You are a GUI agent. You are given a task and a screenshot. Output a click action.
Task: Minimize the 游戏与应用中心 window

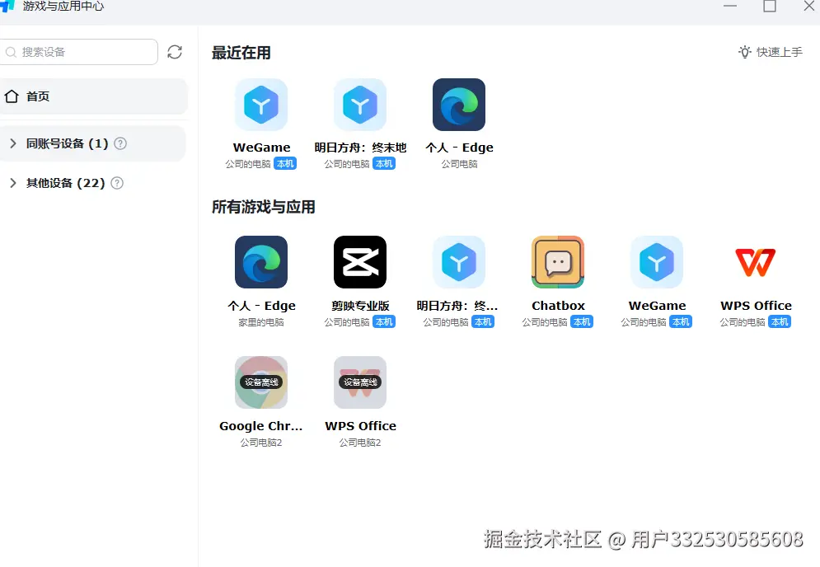(x=730, y=6)
